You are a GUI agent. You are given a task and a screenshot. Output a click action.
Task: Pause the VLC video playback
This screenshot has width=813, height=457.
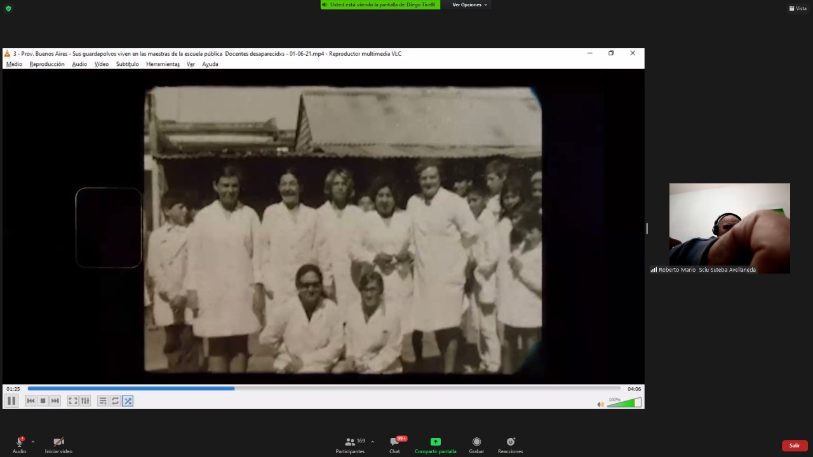(x=11, y=401)
